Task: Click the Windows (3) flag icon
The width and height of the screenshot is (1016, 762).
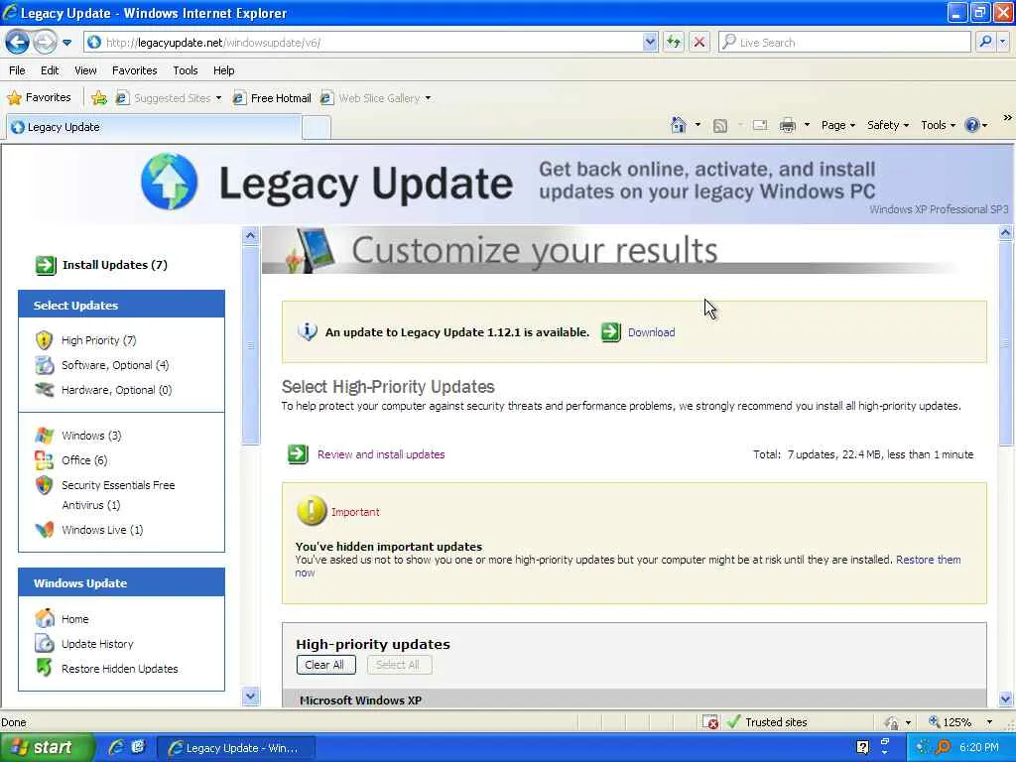Action: pos(44,436)
